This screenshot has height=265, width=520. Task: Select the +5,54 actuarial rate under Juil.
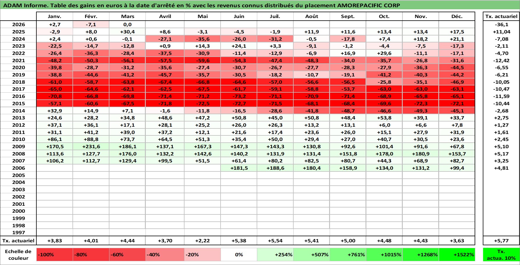[275, 241]
